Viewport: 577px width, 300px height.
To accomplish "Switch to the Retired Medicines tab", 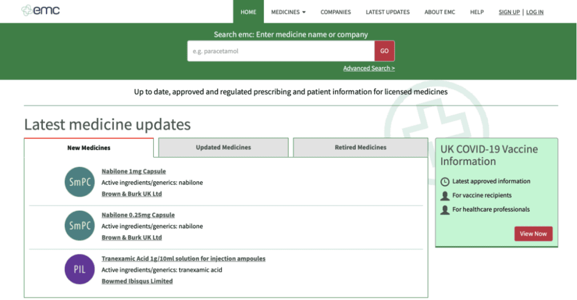I will (x=361, y=148).
